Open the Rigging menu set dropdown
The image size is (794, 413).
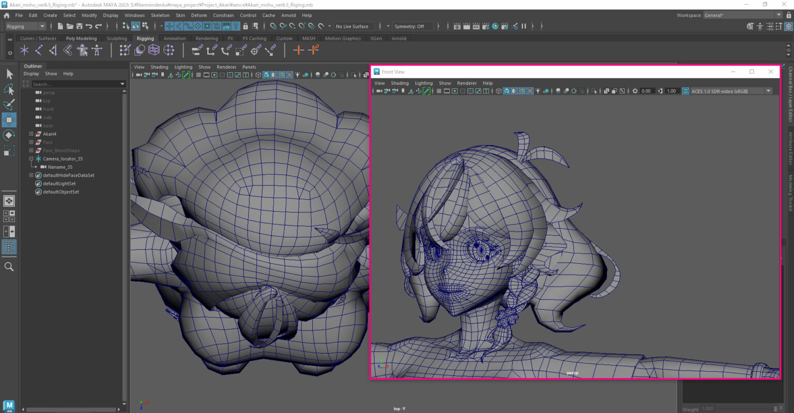24,26
